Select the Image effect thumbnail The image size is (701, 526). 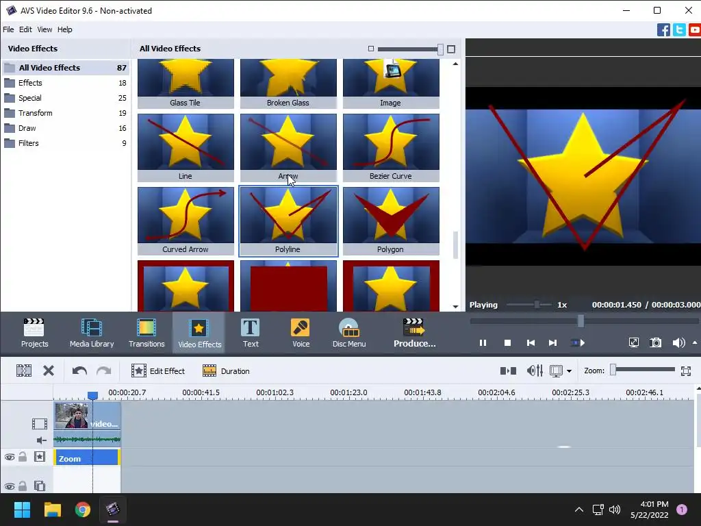[x=391, y=84]
